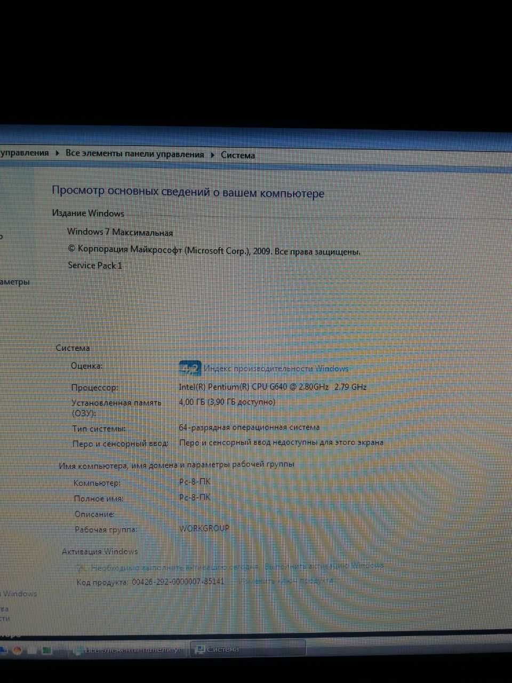Click the 'Полное имя:' label
This screenshot has height=683, width=512.
coord(99,498)
